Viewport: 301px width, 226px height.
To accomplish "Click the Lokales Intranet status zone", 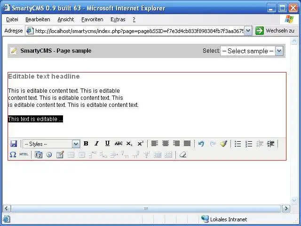I will pyautogui.click(x=224, y=219).
